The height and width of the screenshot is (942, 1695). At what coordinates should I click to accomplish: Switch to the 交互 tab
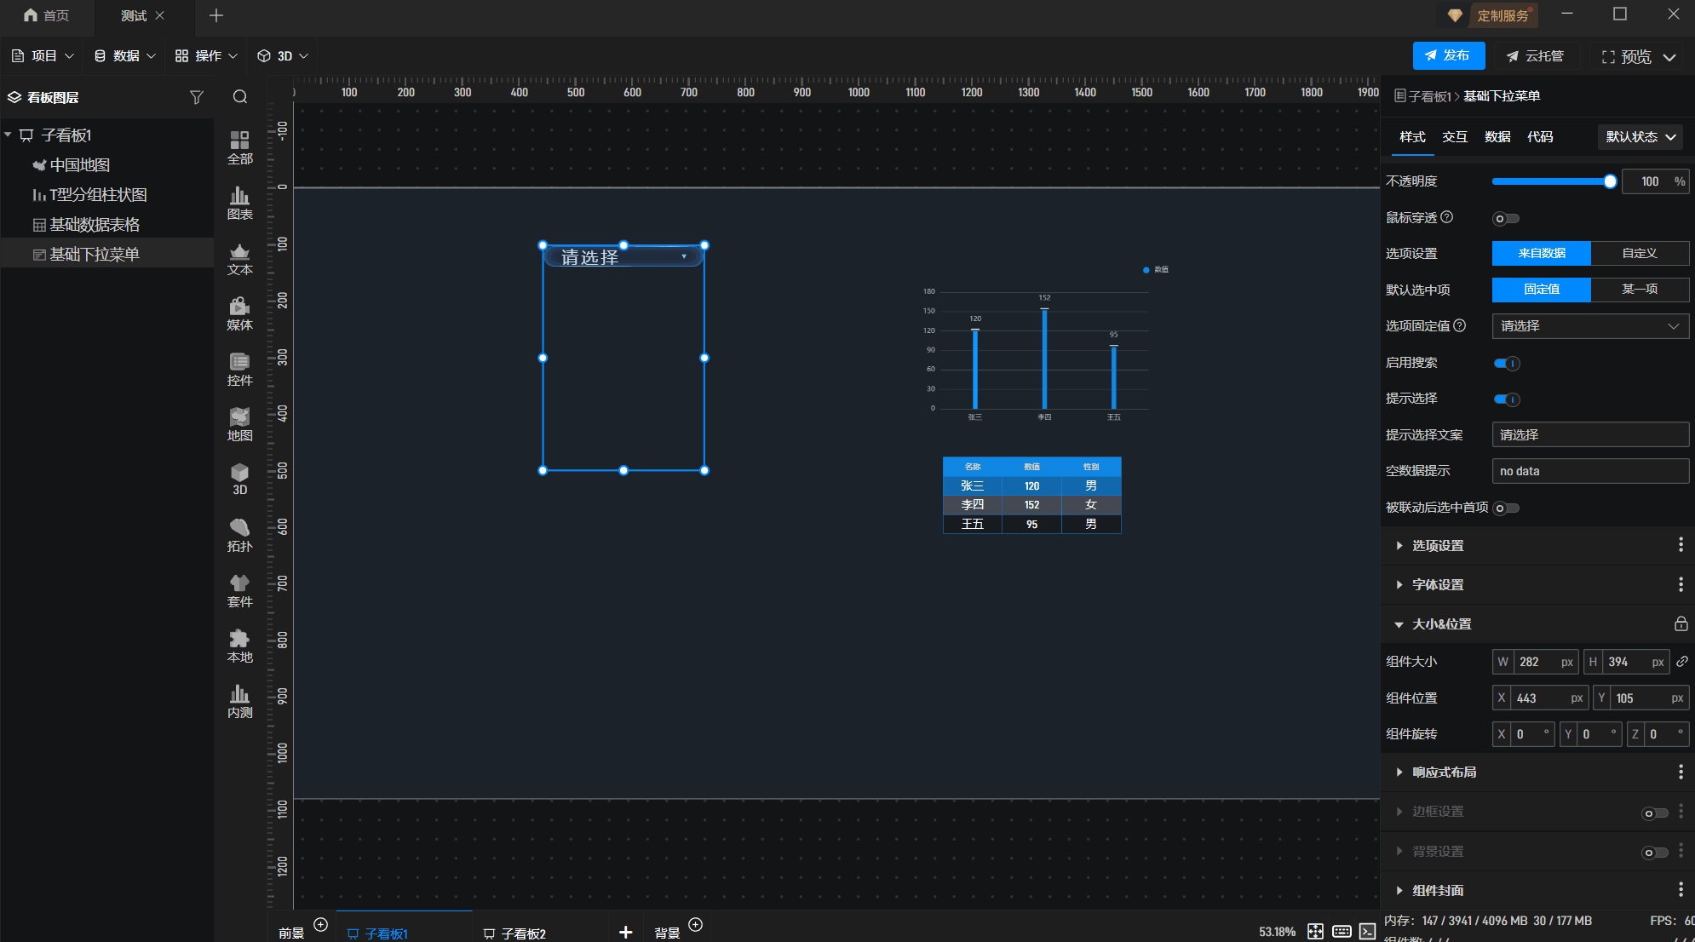tap(1454, 137)
